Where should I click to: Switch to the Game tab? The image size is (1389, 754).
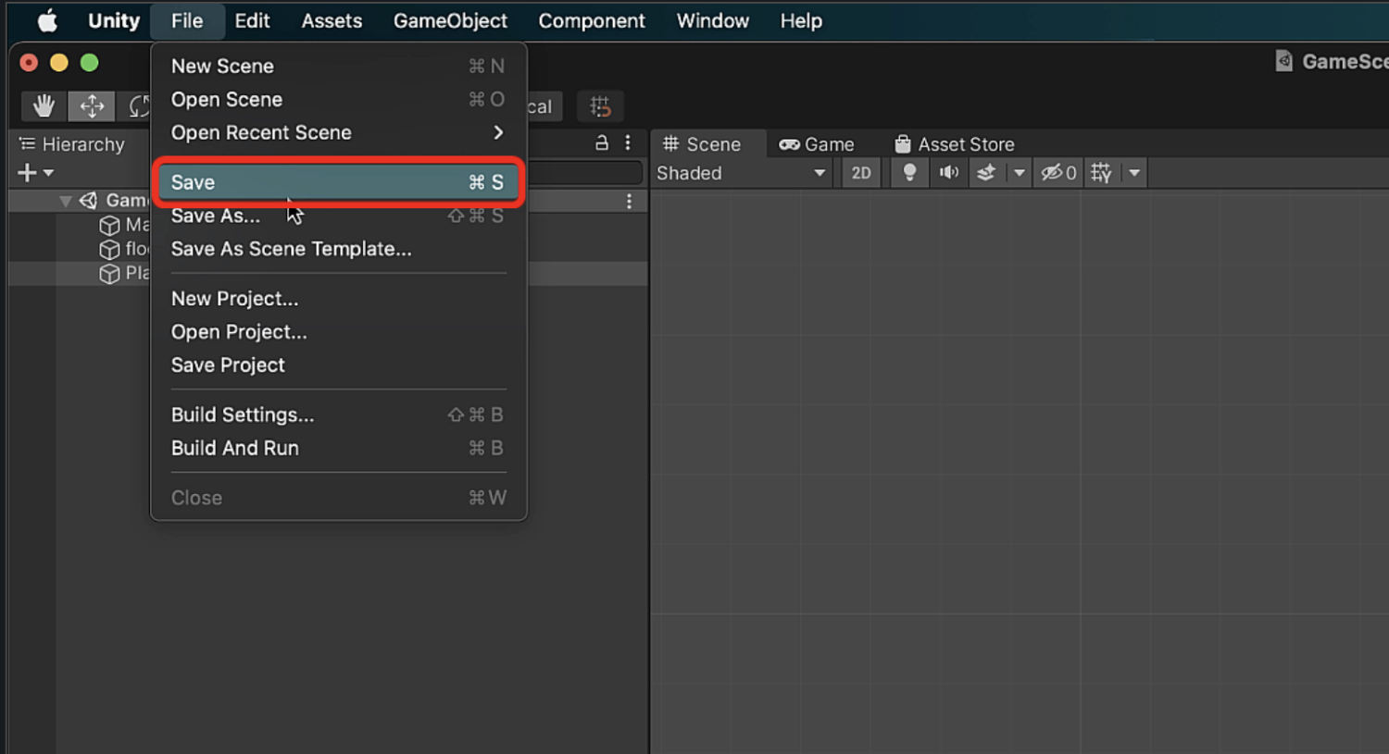click(817, 144)
